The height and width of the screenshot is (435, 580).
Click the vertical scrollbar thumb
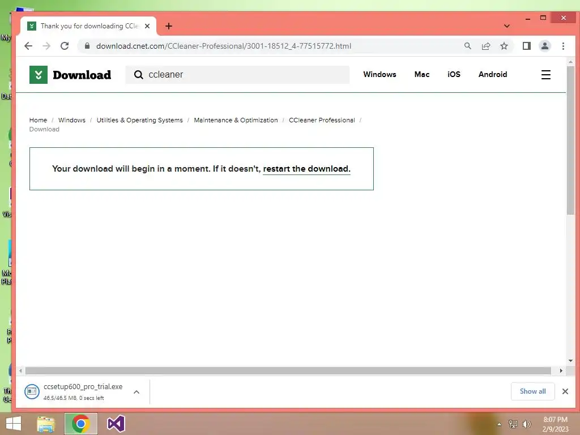pyautogui.click(x=570, y=140)
